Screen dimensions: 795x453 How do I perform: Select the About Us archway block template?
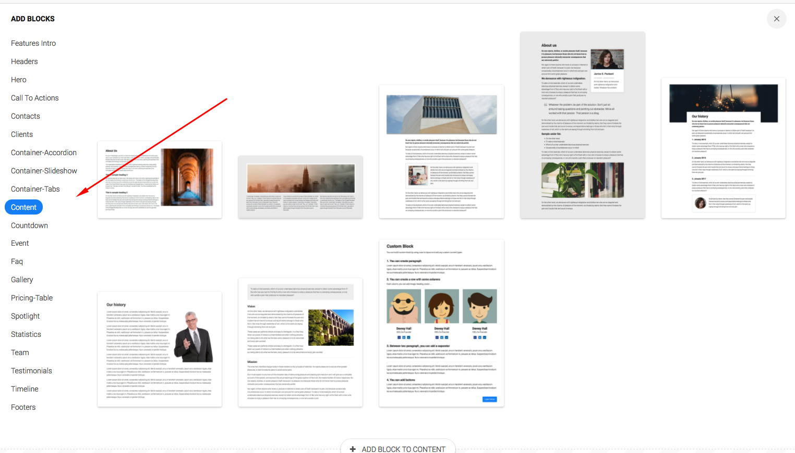(x=159, y=180)
